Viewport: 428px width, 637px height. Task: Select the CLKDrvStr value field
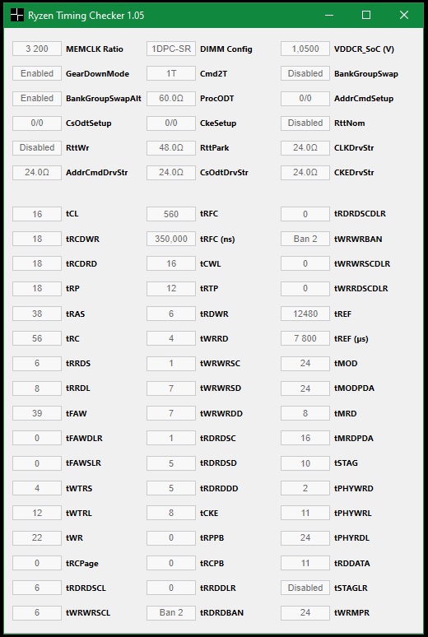(305, 148)
